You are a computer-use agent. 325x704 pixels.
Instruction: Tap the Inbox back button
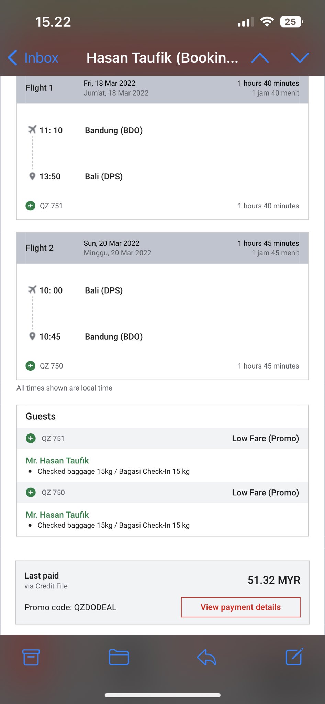pyautogui.click(x=33, y=58)
